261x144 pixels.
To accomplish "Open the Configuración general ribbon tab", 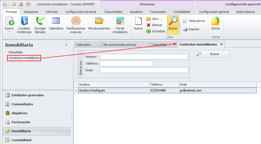I will click(x=214, y=12).
